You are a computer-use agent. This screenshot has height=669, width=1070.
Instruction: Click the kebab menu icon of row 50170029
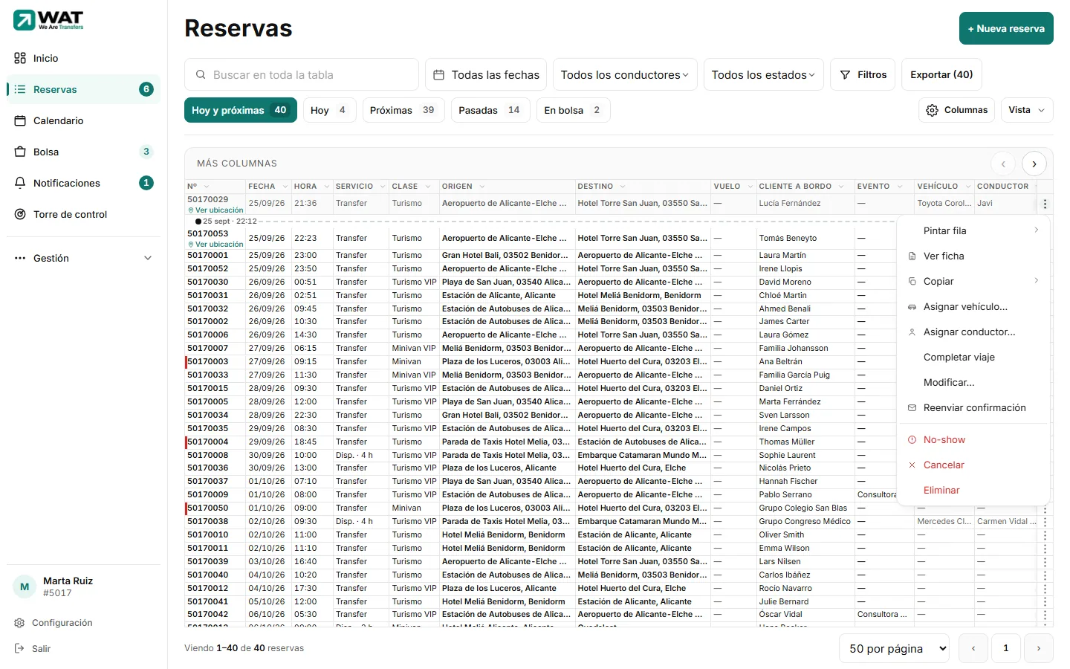click(x=1045, y=204)
